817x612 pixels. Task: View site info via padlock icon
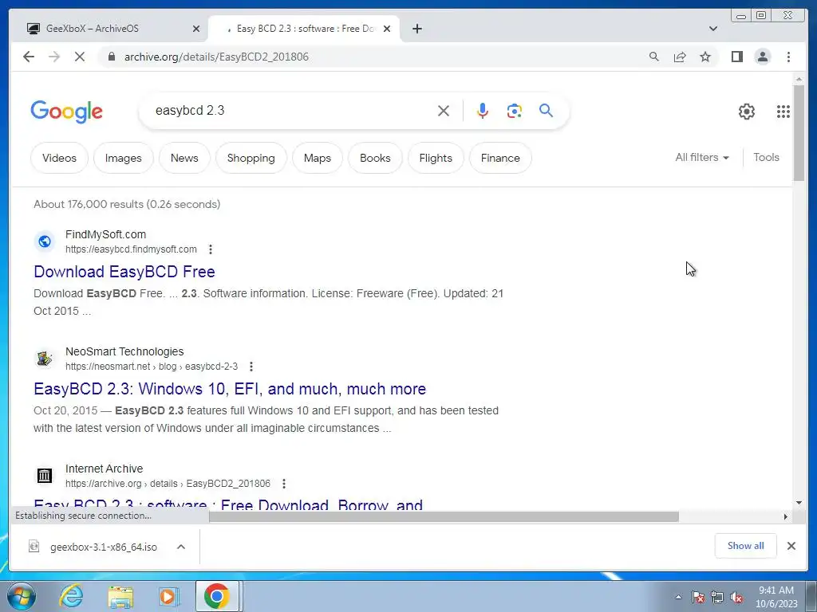(111, 57)
